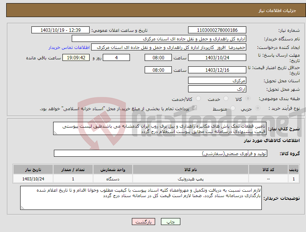Click the جزئیات اطلاعات نیاز page header

coord(277,10)
